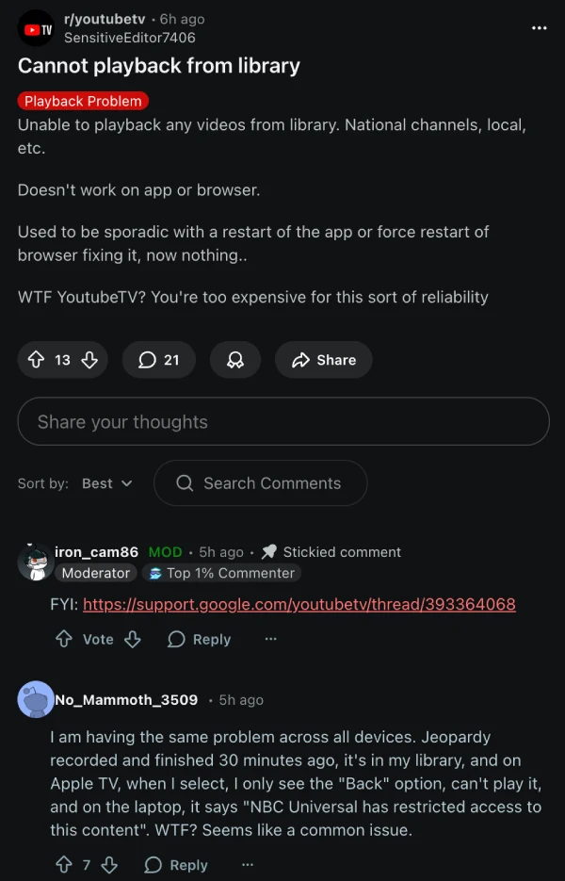Click the Top 1% Commenter badge
565x881 pixels.
pyautogui.click(x=221, y=573)
